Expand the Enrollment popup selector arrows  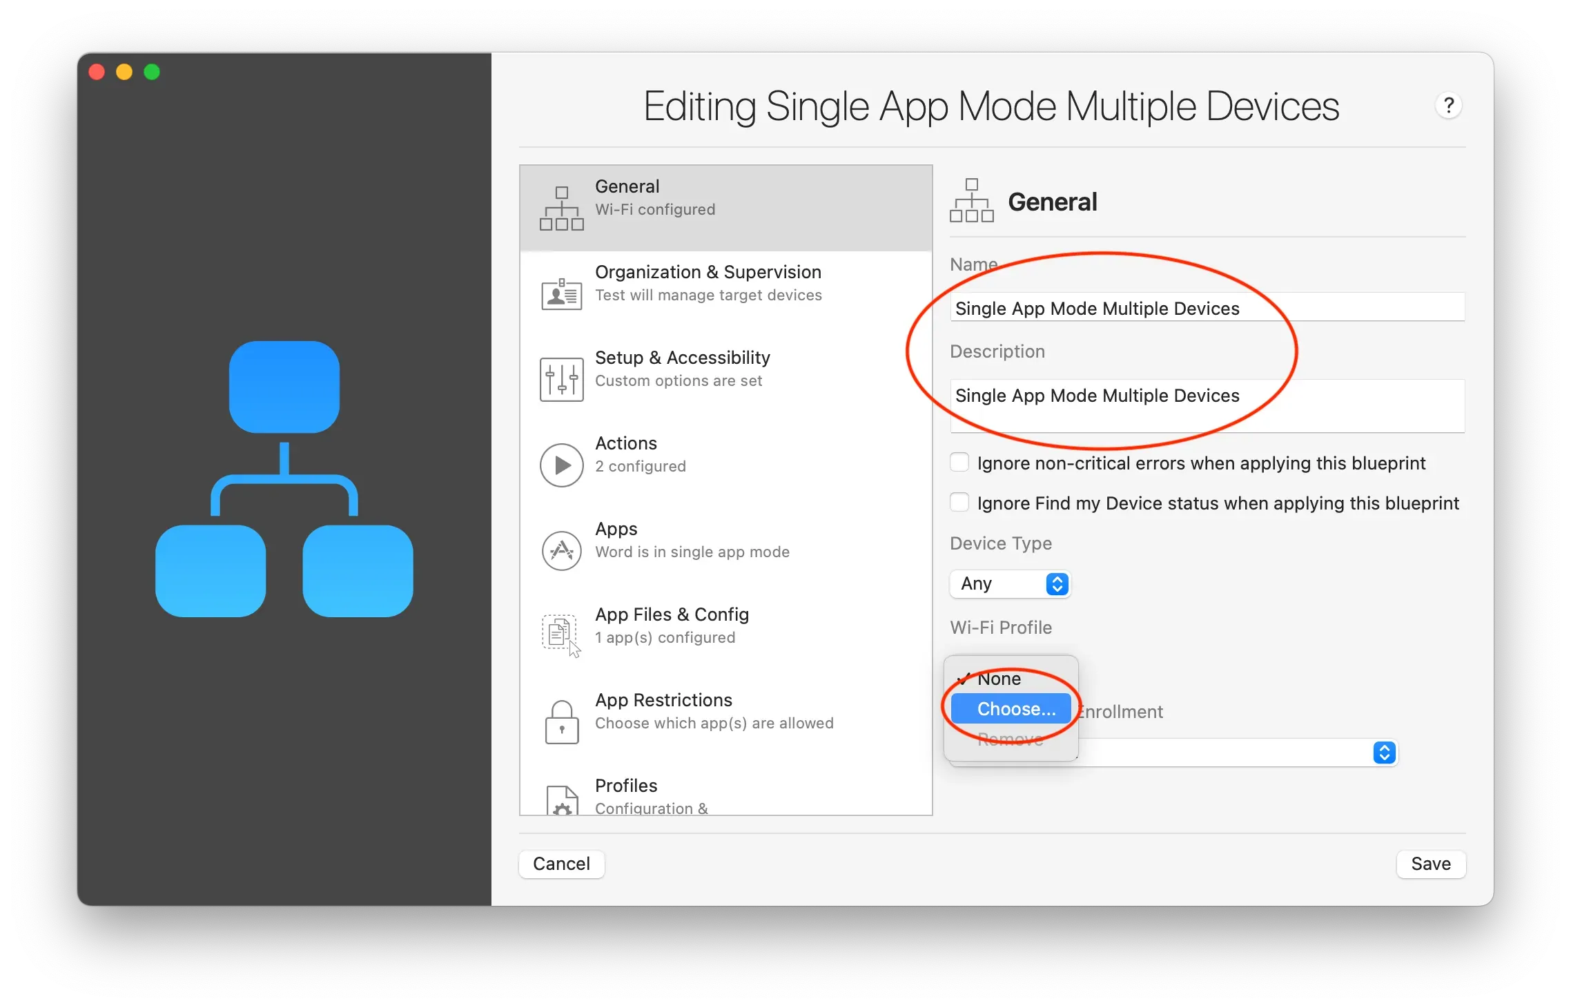[1384, 753]
